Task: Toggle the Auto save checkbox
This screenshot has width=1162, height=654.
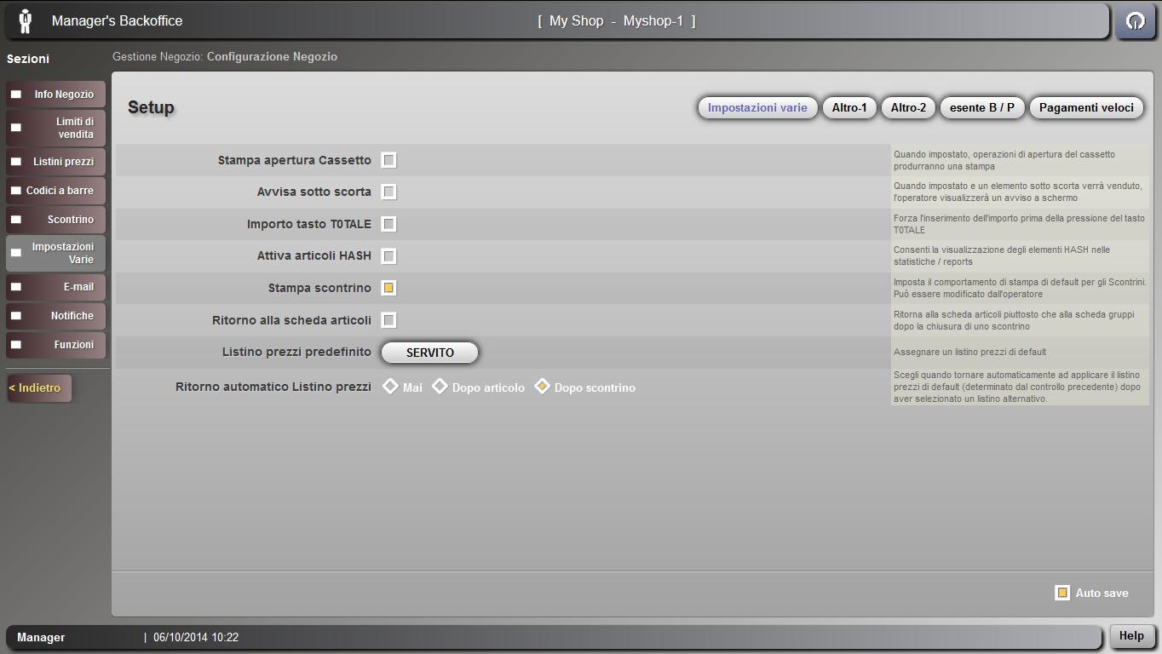Action: (1062, 593)
